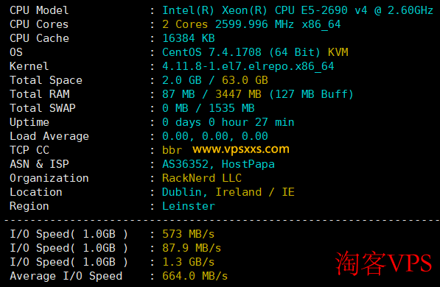Click load average "0.00, 0.00, 0.00"
Viewport: 440px width, 287px height.
215,136
